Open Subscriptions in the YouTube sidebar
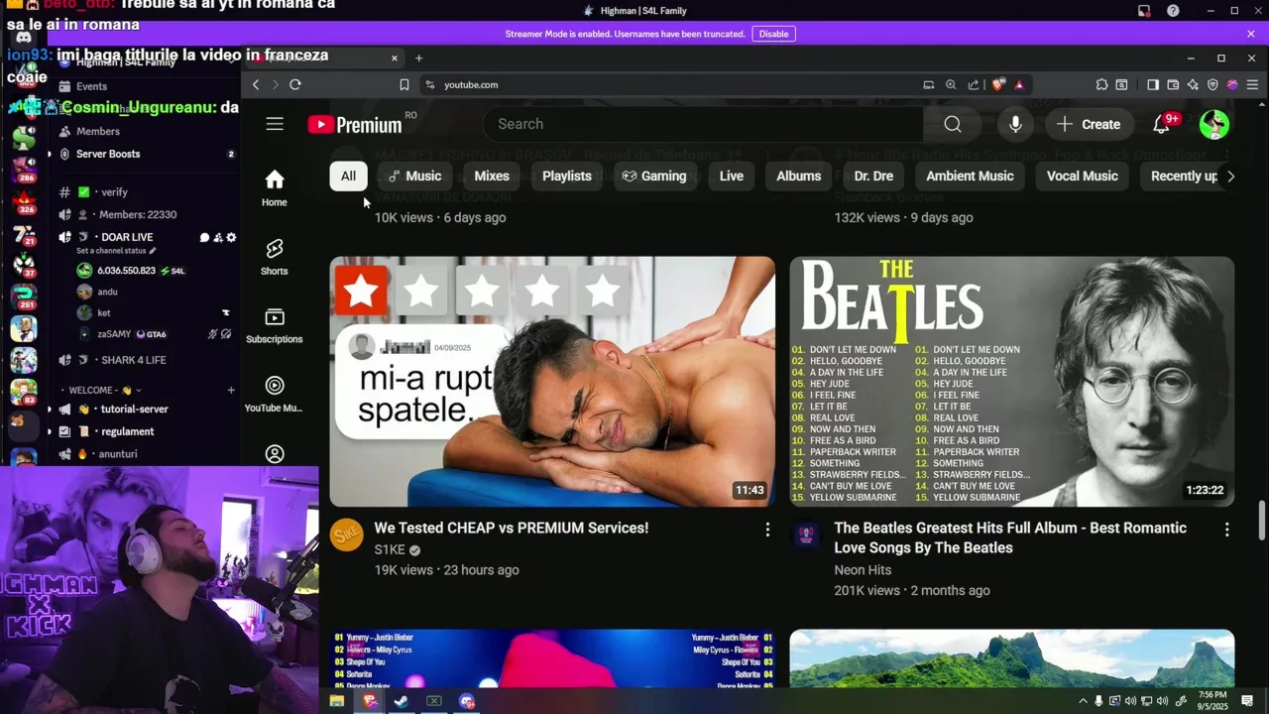This screenshot has width=1269, height=714. [275, 325]
